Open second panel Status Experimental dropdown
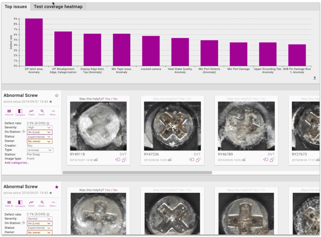321x237 pixels. pyautogui.click(x=39, y=228)
